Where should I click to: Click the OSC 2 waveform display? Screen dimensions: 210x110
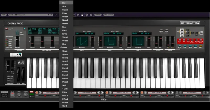110,41
